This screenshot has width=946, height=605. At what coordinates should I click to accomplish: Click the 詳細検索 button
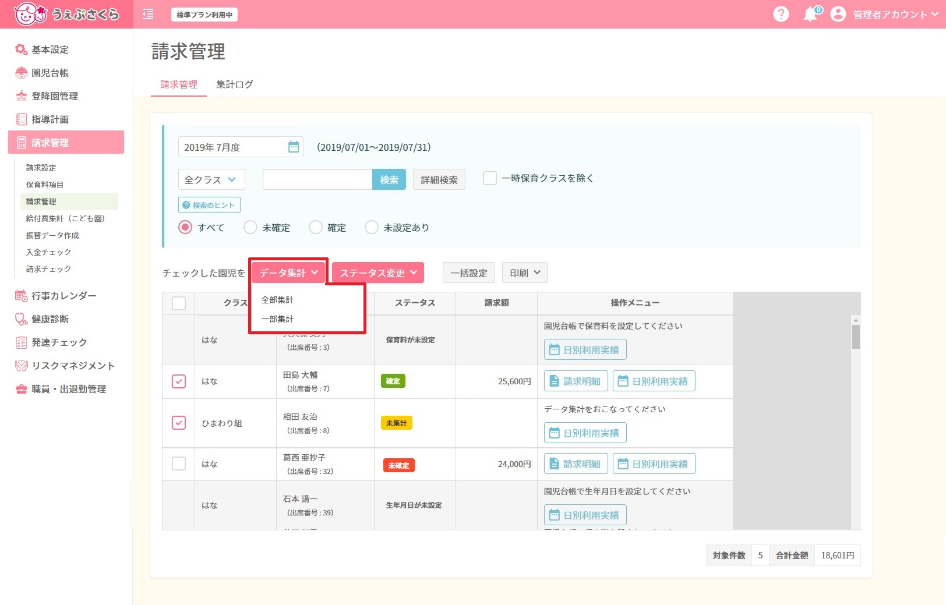coord(439,179)
